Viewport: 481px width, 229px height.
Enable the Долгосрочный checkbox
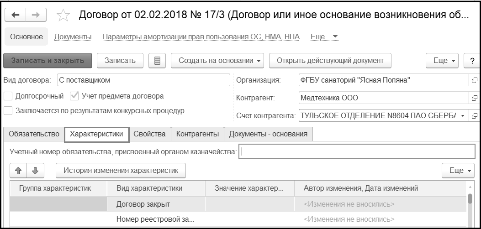coord(8,96)
